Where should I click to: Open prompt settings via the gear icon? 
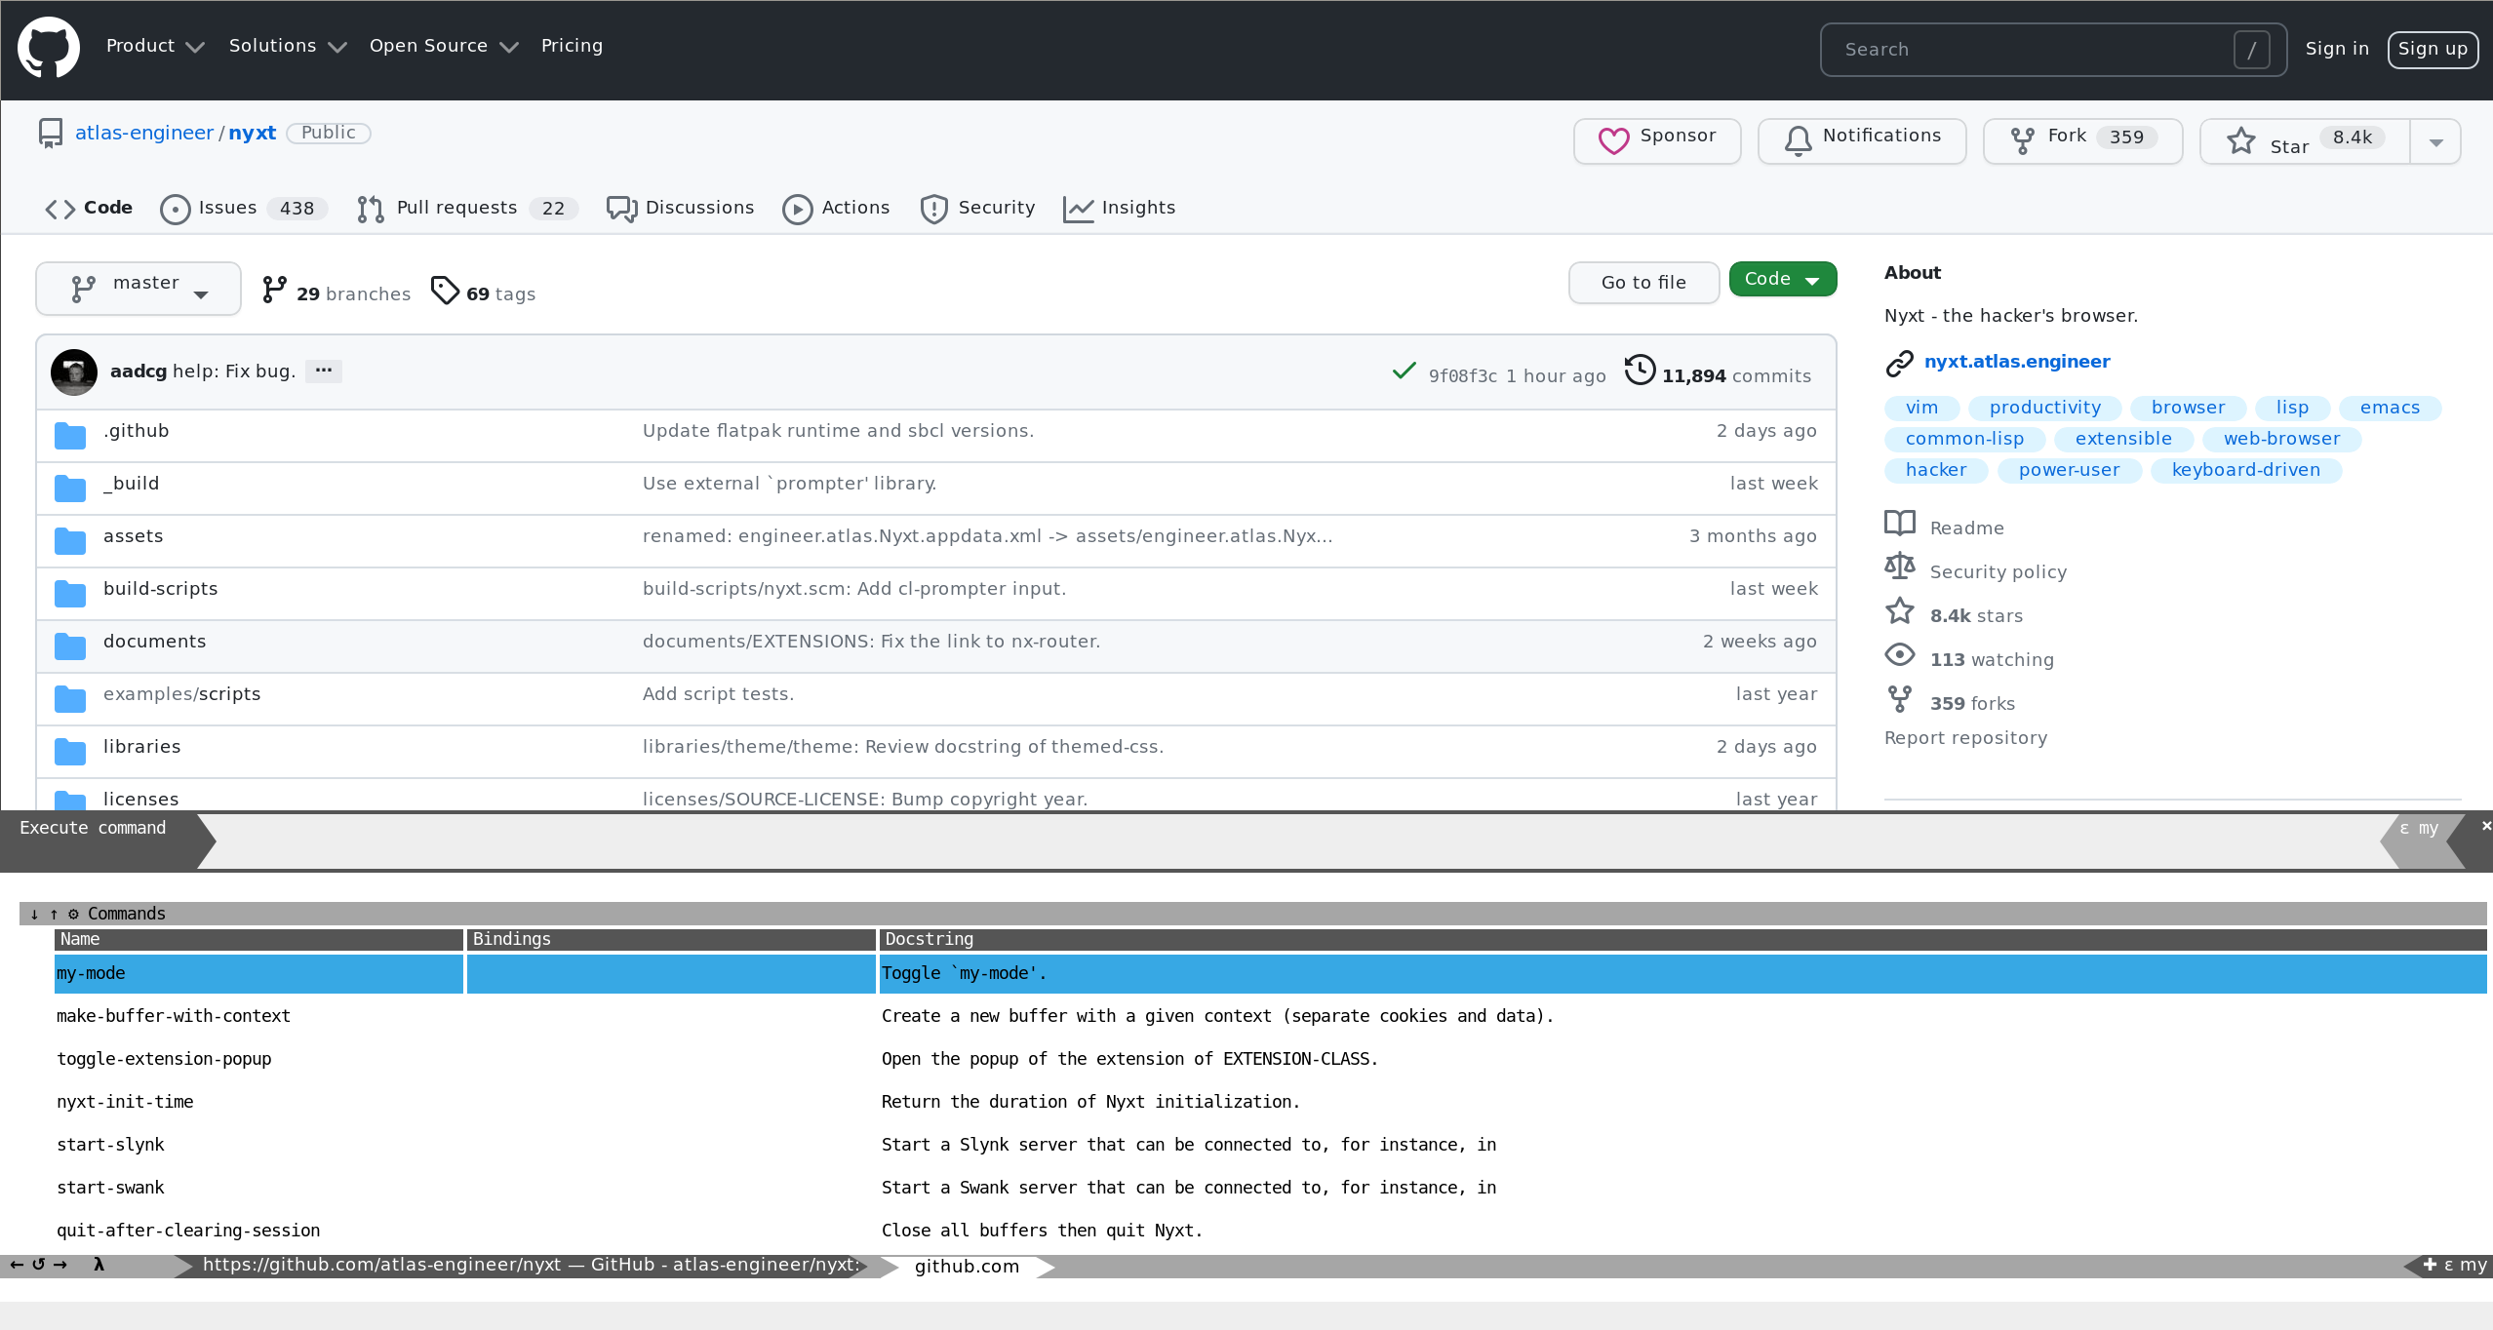click(x=74, y=914)
